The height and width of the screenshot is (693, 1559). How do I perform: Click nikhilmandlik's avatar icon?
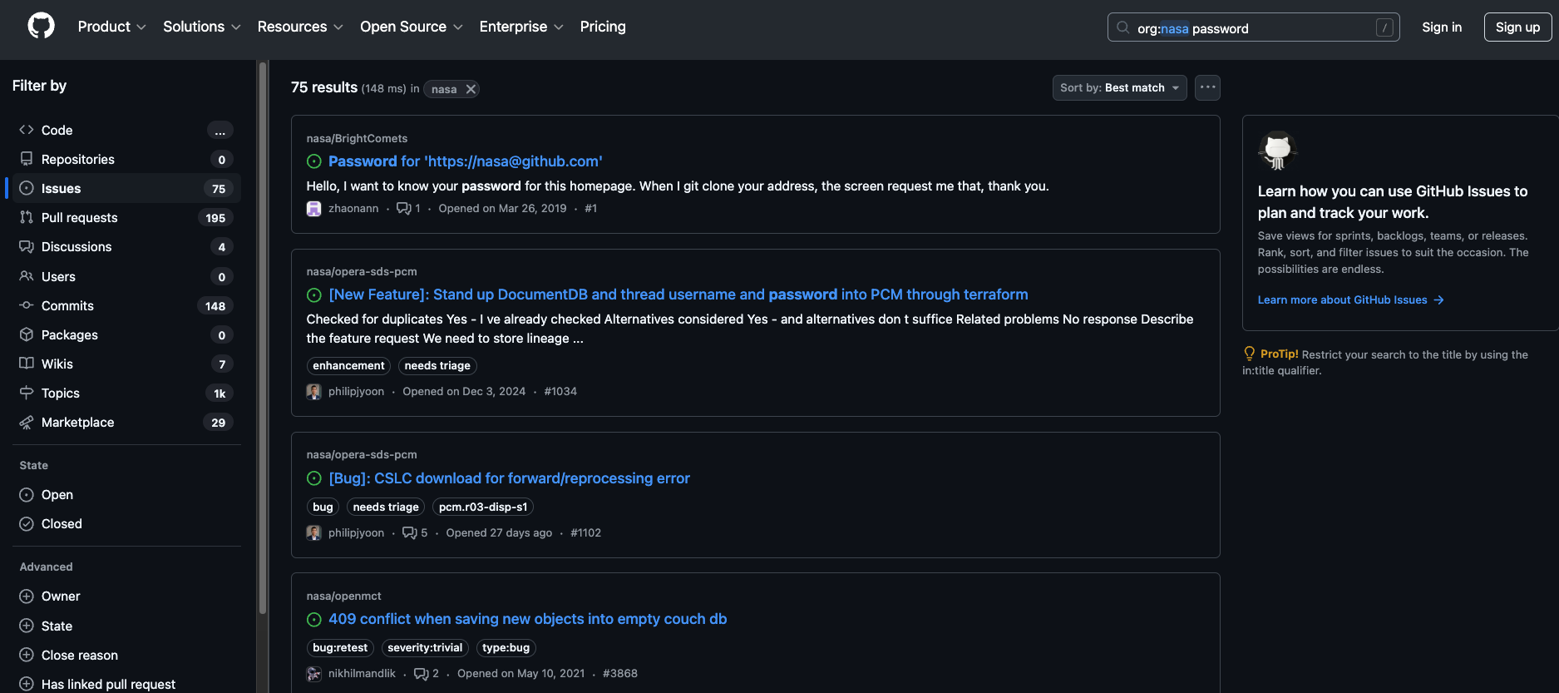313,674
